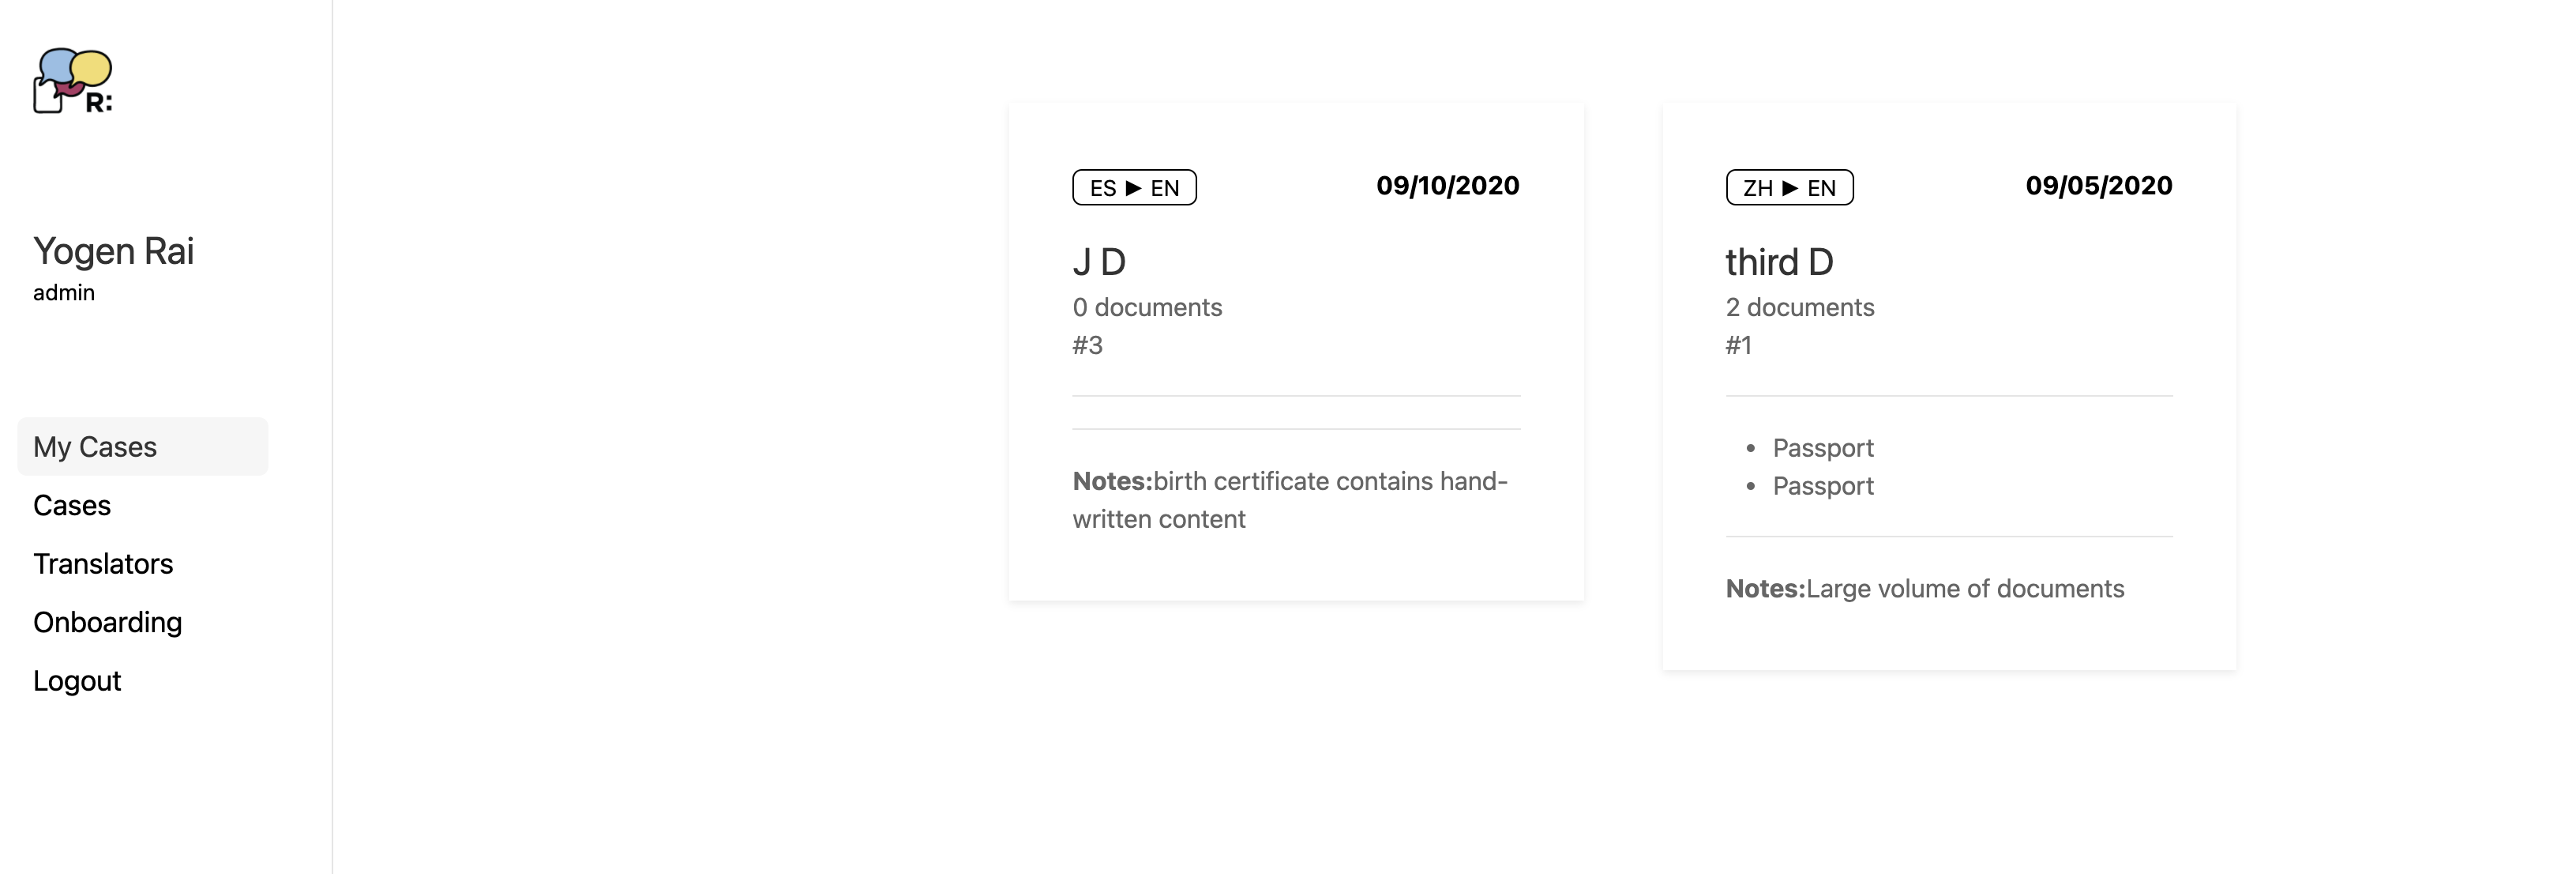Click the 0 documents label on J D

[x=1147, y=307]
